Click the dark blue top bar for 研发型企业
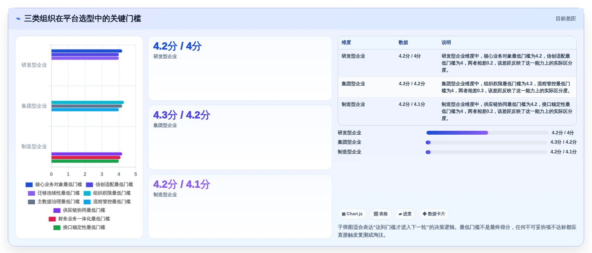Image resolution: width=592 pixels, height=253 pixels. point(87,51)
